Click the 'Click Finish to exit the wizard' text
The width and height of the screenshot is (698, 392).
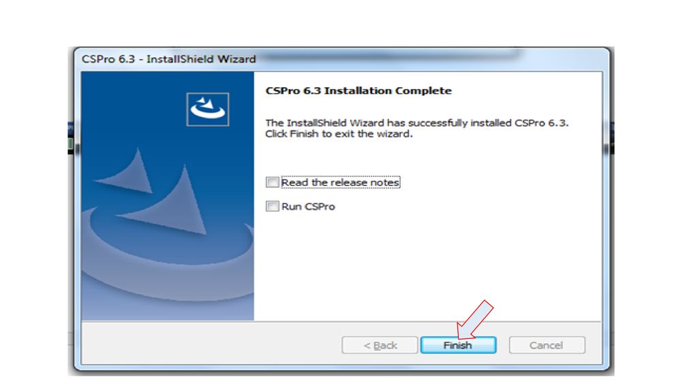click(339, 134)
